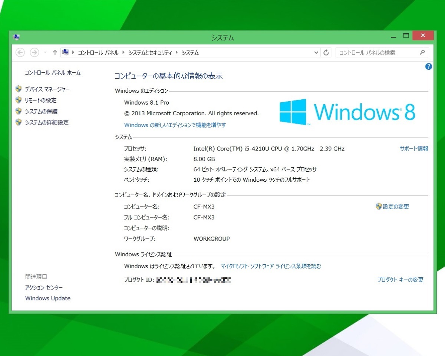Click the Intel(R) Core(TM) i5-4210U processor value

click(x=269, y=149)
